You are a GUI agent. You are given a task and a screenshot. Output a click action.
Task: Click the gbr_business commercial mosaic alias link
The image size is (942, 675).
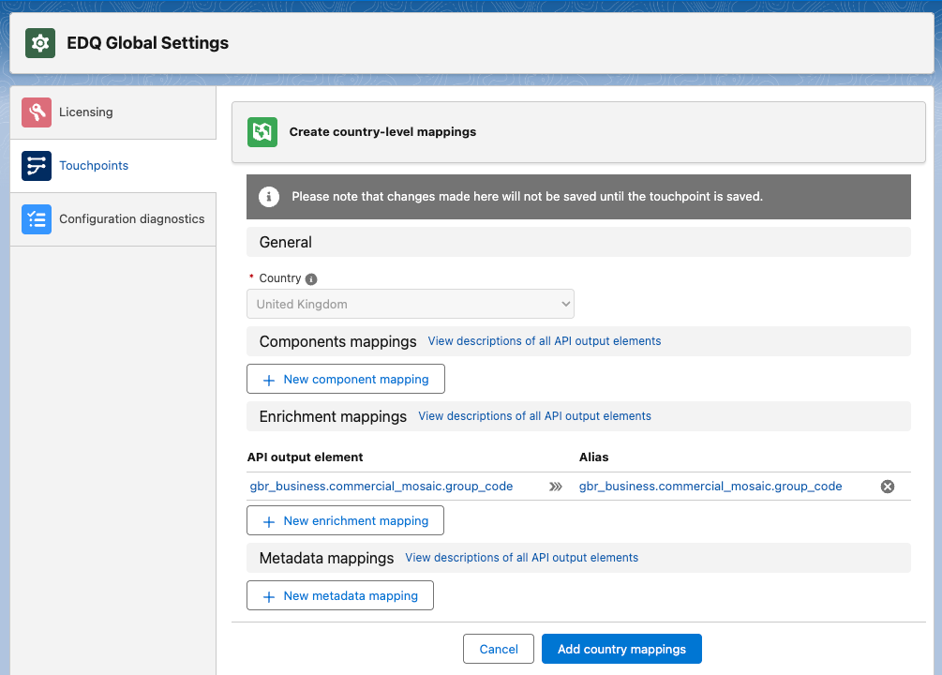(710, 486)
